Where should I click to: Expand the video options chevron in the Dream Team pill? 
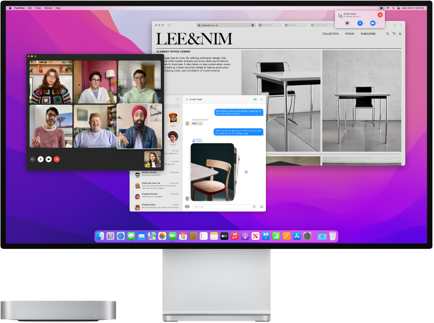(378, 23)
